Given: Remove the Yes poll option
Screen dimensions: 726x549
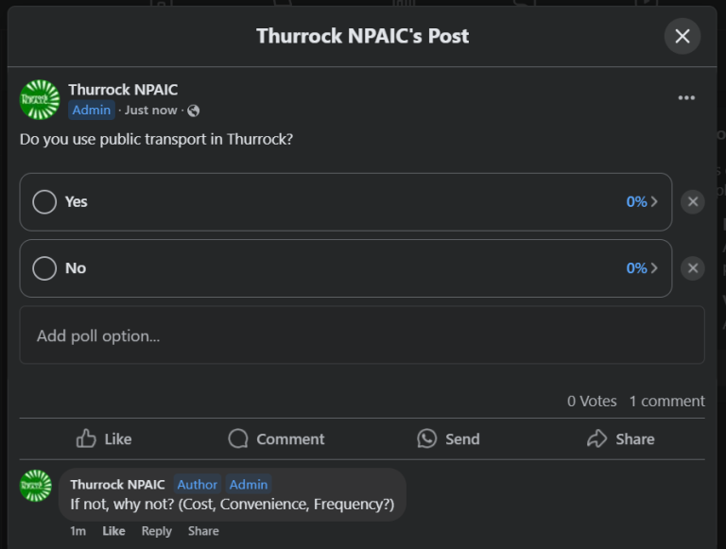Looking at the screenshot, I should pos(693,202).
